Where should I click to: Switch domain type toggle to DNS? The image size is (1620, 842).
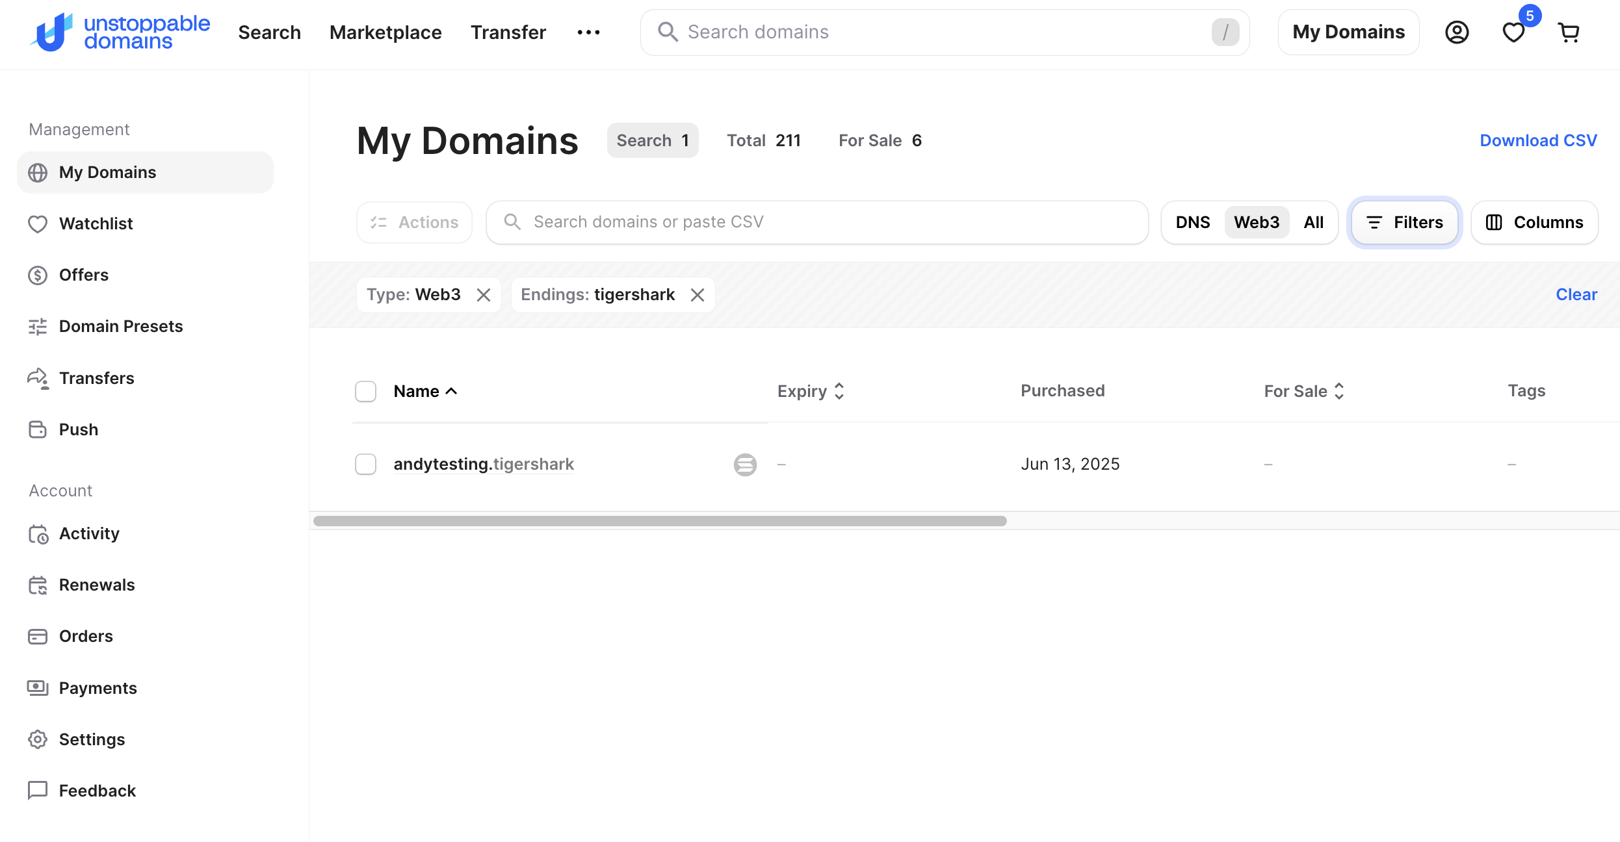pyautogui.click(x=1192, y=222)
